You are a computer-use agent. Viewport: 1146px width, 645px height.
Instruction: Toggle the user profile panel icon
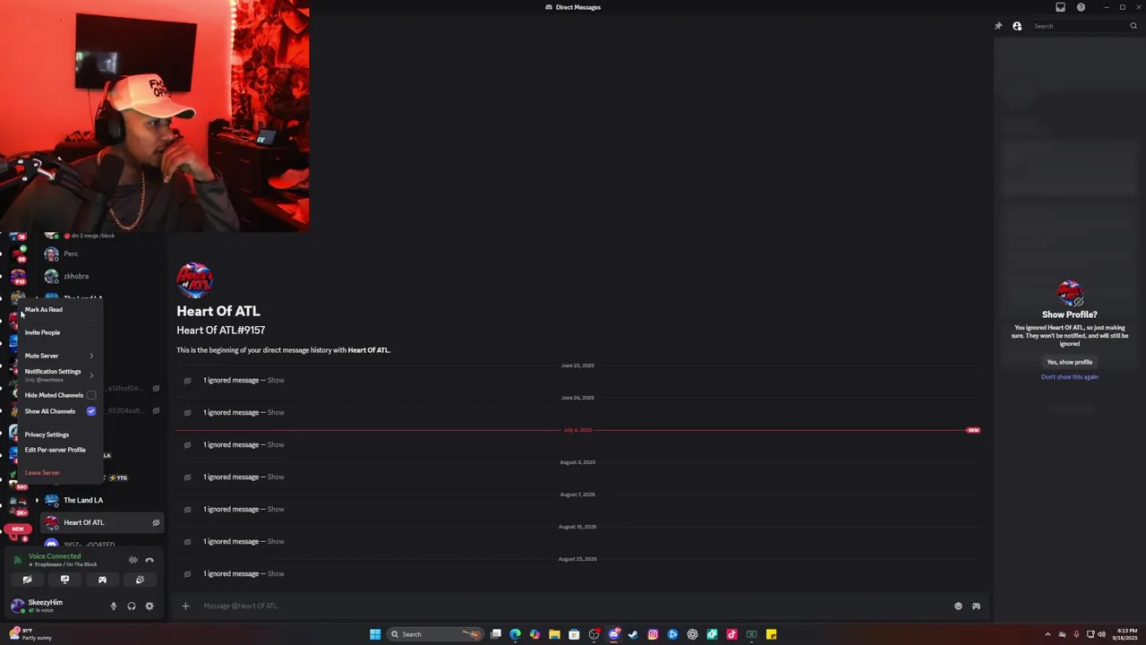(1017, 26)
